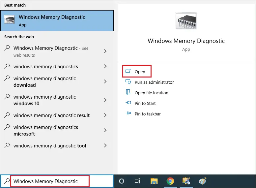Image resolution: width=256 pixels, height=188 pixels.
Task: Click search icon beside 'See web results' row
Action: 7,48
